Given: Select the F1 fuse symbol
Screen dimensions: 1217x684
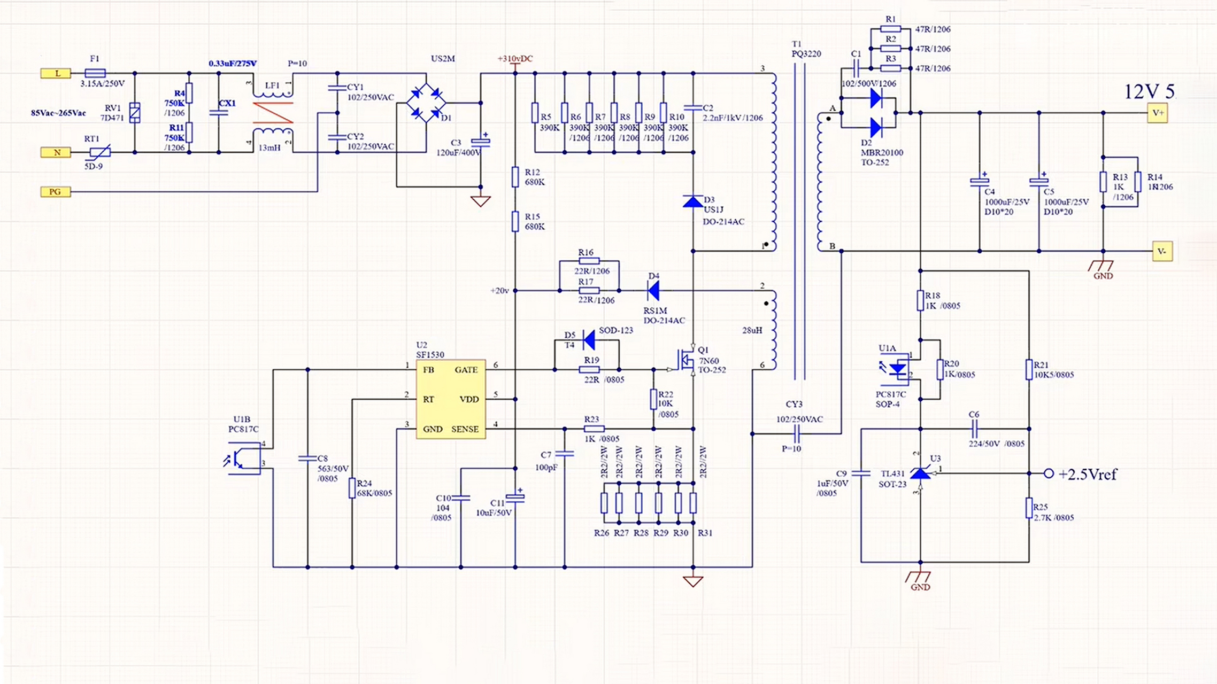Looking at the screenshot, I should [96, 73].
